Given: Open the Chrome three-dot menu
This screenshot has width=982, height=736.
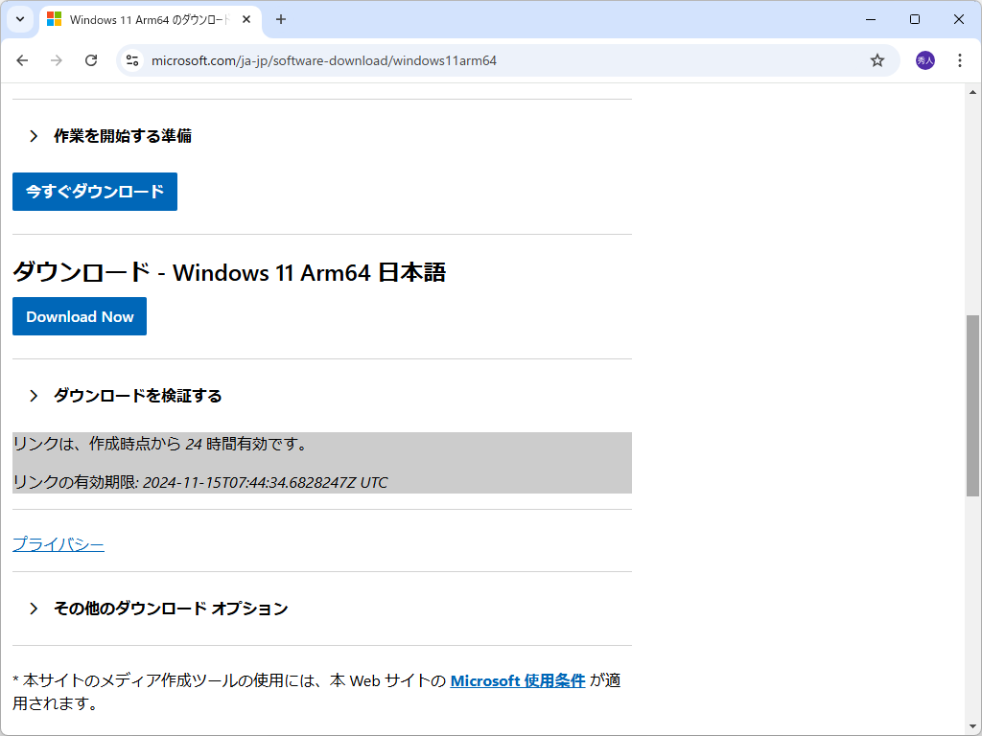Looking at the screenshot, I should [x=959, y=59].
